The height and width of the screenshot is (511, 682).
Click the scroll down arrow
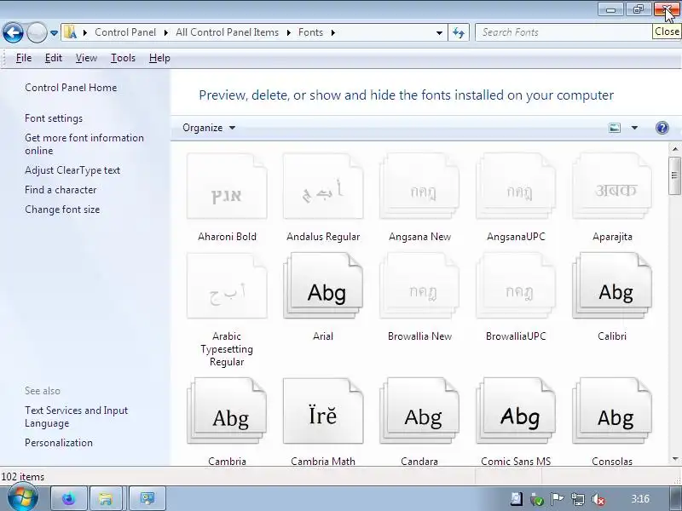(x=674, y=459)
